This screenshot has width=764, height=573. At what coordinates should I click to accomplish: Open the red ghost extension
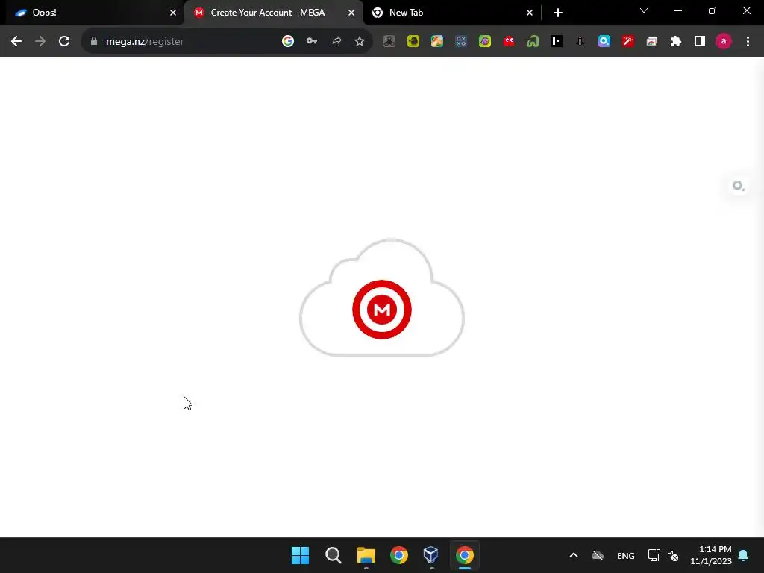509,42
